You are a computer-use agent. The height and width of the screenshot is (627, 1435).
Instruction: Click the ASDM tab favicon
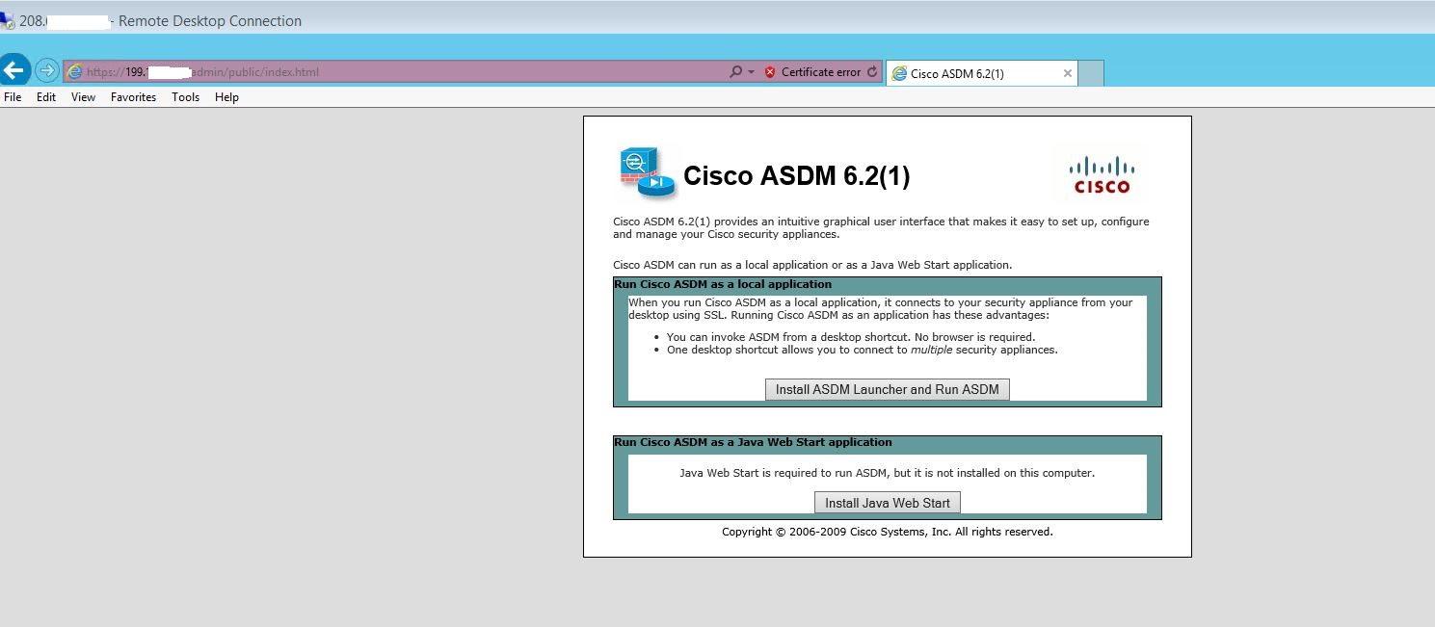[900, 73]
